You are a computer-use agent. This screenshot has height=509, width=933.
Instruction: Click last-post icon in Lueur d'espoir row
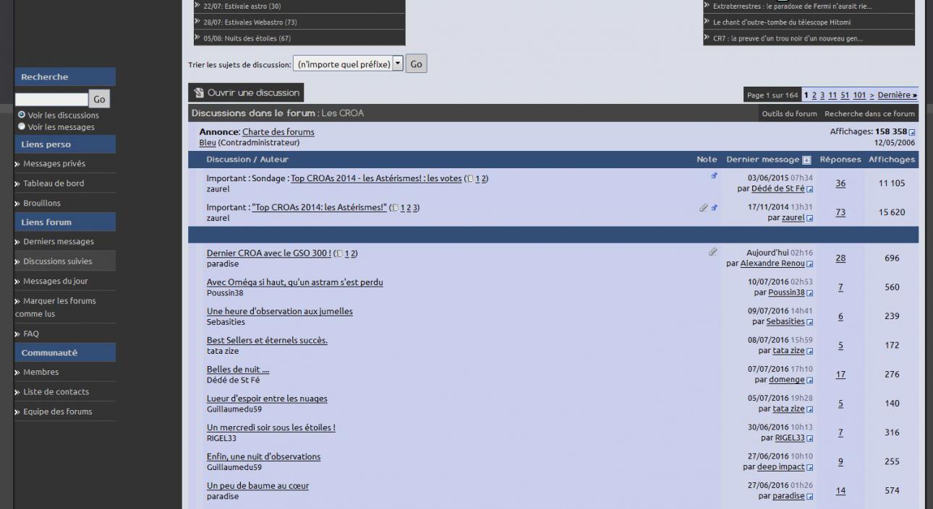coord(810,409)
